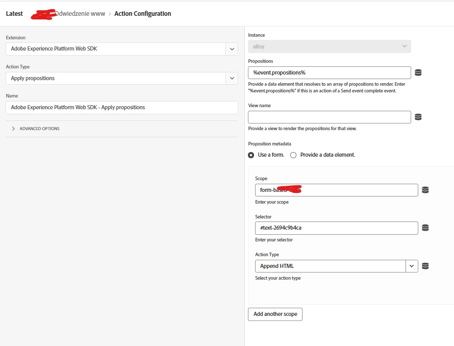Screen dimensions: 454x346
Task: Click the 'Add another scope' button
Action: [x=275, y=314]
